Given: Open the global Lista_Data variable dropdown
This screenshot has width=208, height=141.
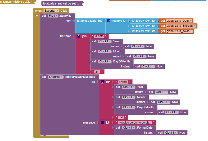Looking at the screenshot, I should [190, 21].
